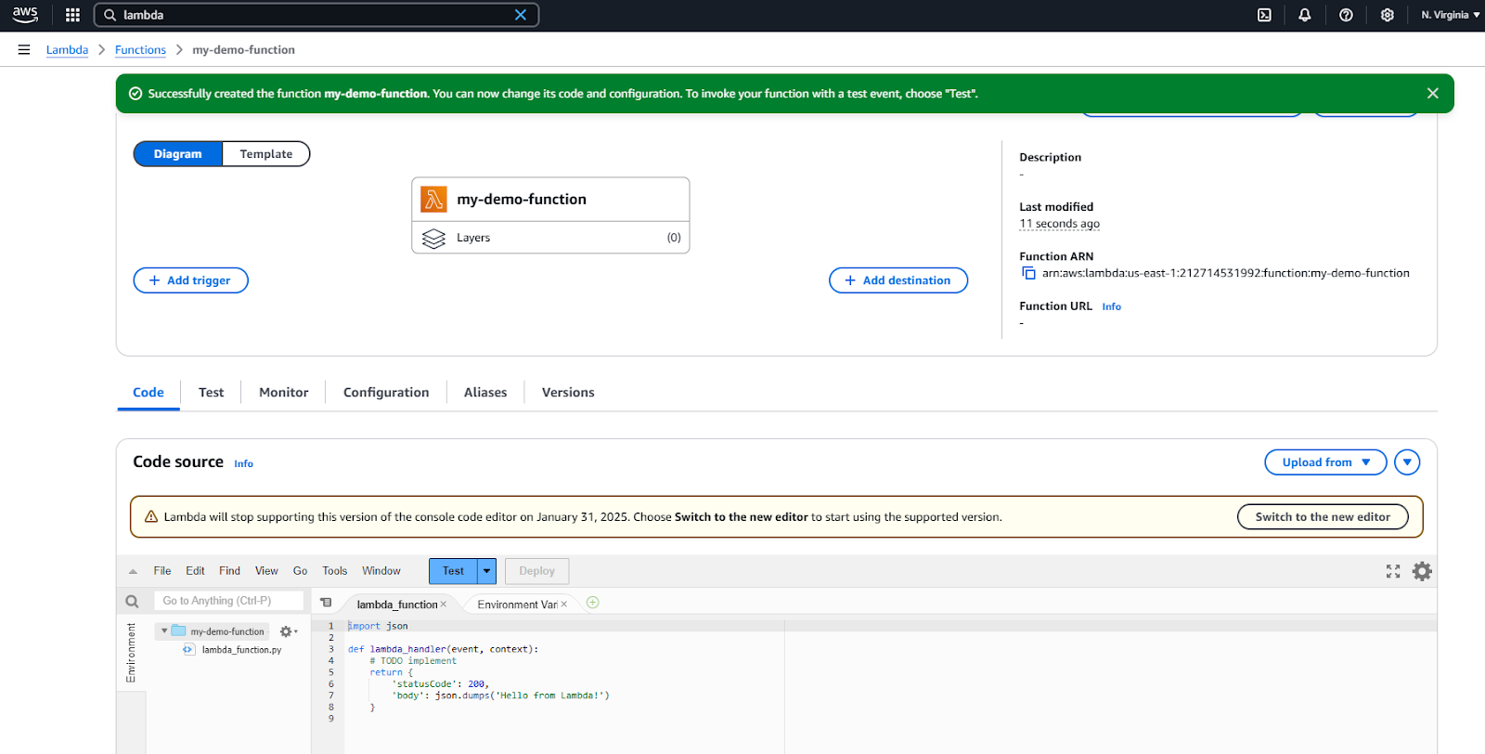1485x754 pixels.
Task: Open the editor View menu
Action: click(266, 571)
